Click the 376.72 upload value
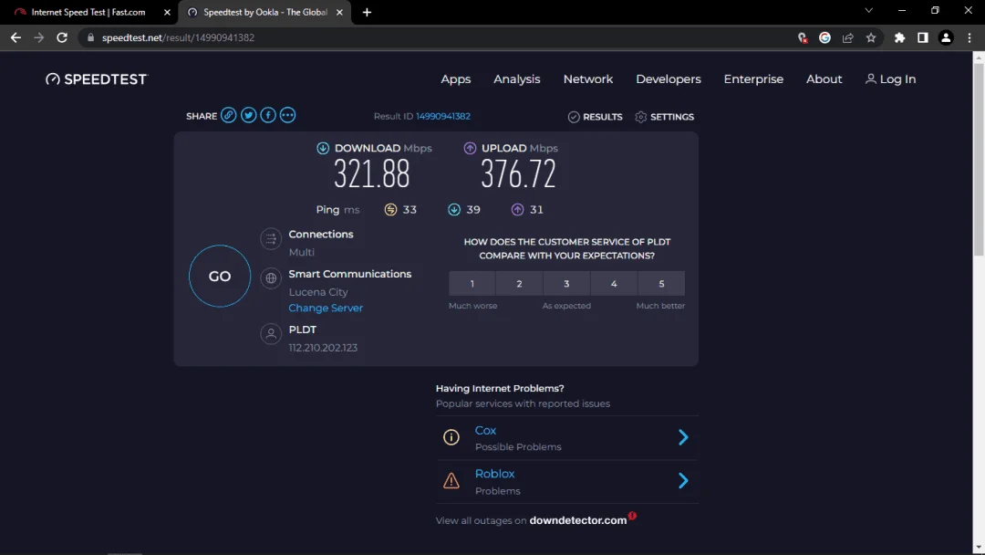Screen dimensions: 985x555 point(518,174)
